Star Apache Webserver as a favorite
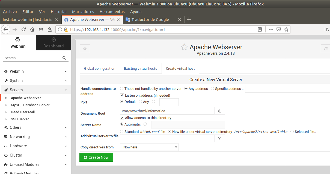The image size is (330, 174). [x=184, y=47]
